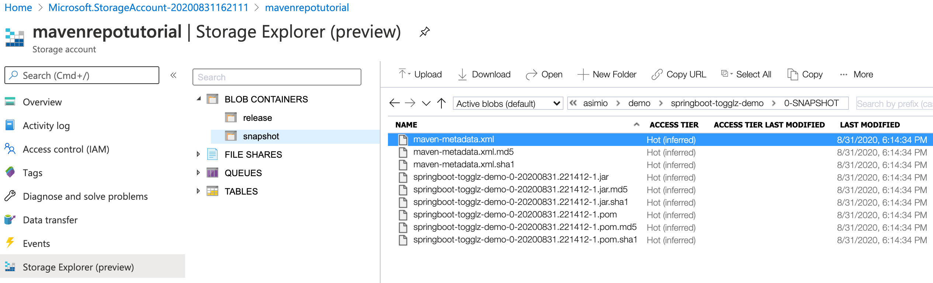The image size is (933, 283).
Task: Download the selected blob
Action: pyautogui.click(x=484, y=74)
